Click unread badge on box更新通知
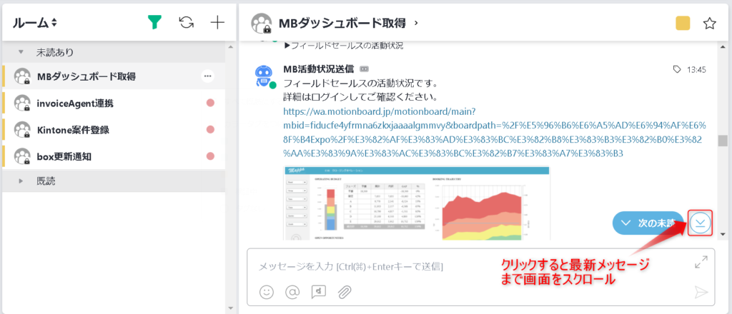The height and width of the screenshot is (314, 732). click(211, 156)
